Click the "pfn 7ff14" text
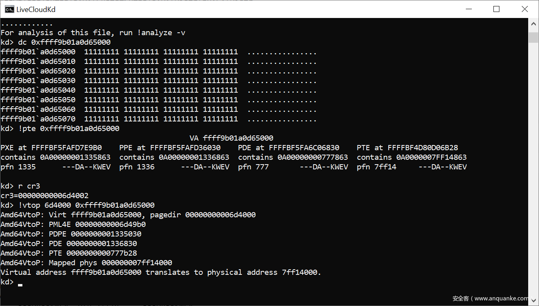 coord(376,167)
